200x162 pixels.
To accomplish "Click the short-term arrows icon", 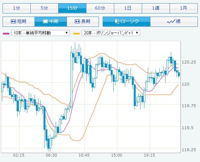I will click(13, 21).
